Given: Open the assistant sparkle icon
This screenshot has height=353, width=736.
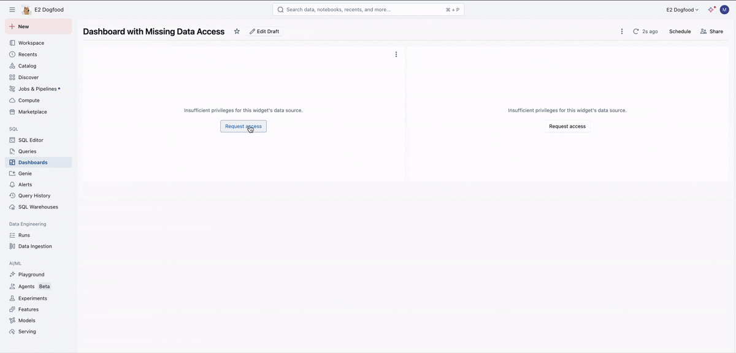Looking at the screenshot, I should (x=711, y=10).
